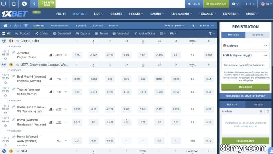Image resolution: width=273 pixels, height=154 pixels.
Task: Open the EN language dropdown
Action: tap(267, 4)
